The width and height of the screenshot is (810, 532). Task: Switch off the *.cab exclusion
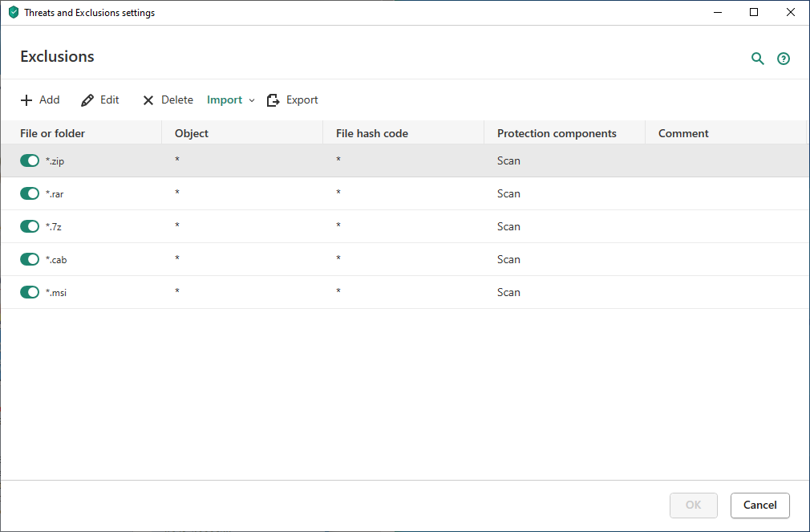click(x=30, y=259)
